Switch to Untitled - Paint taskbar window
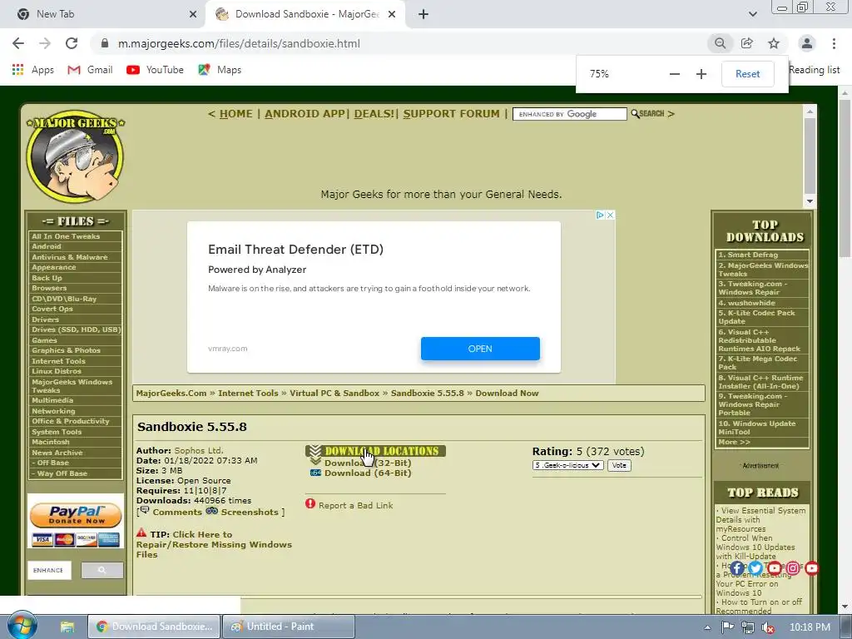The height and width of the screenshot is (639, 852). (289, 627)
